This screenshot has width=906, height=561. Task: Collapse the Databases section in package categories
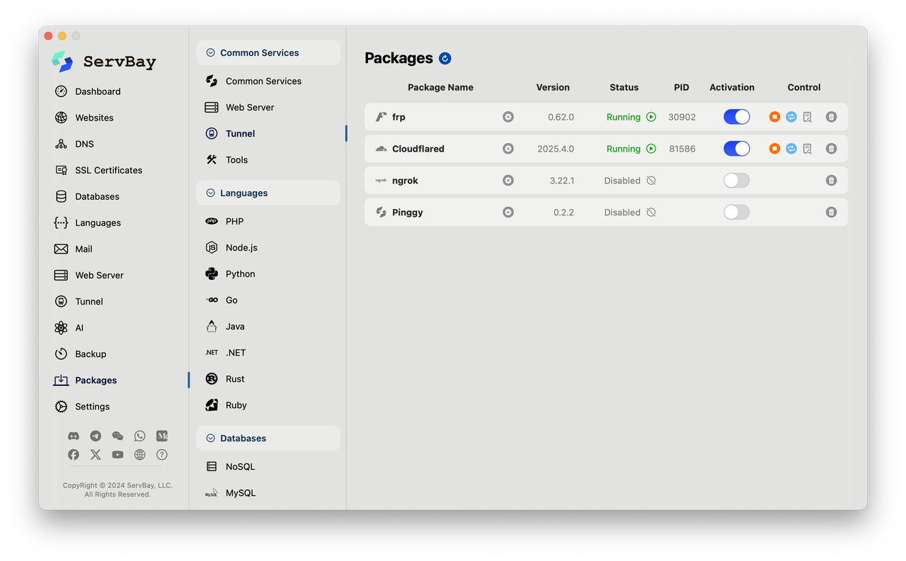pos(268,438)
